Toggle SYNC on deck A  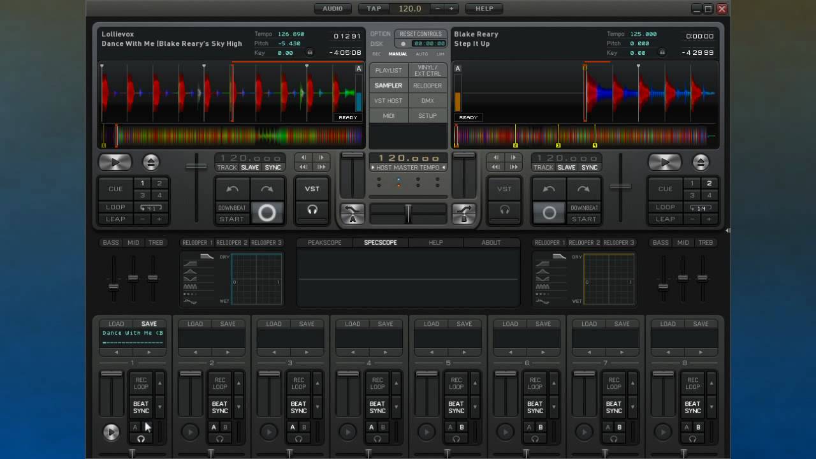[273, 168]
